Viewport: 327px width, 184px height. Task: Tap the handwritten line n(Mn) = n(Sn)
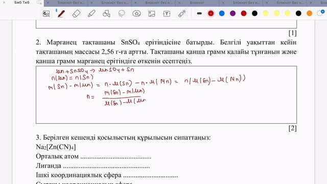(72, 78)
